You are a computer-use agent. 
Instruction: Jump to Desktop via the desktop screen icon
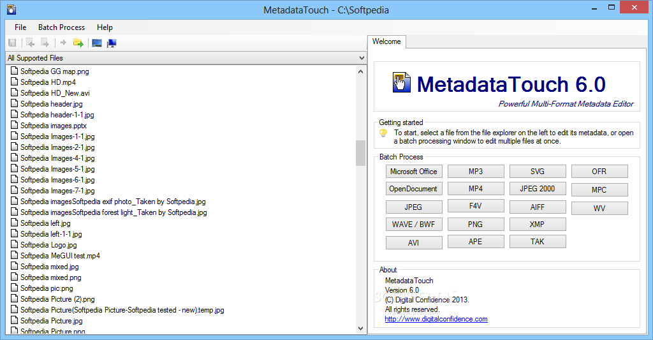click(97, 43)
